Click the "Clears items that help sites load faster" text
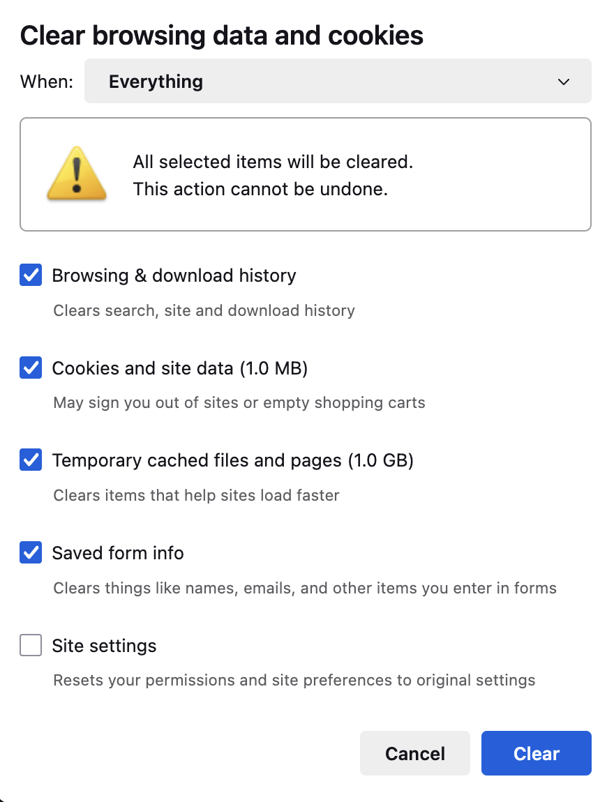 [x=195, y=495]
